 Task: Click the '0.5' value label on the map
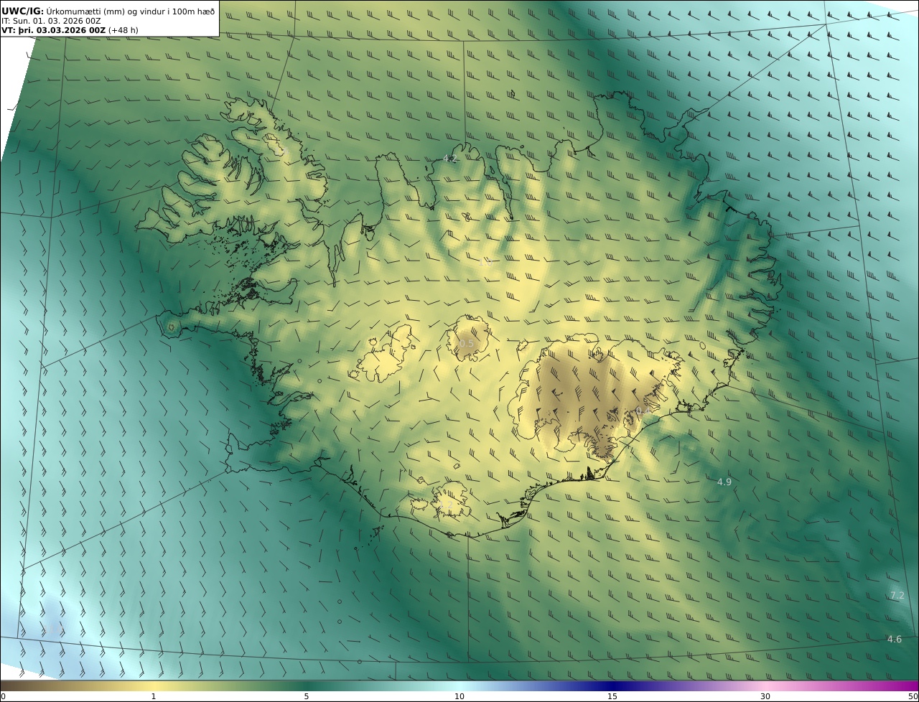(x=467, y=344)
